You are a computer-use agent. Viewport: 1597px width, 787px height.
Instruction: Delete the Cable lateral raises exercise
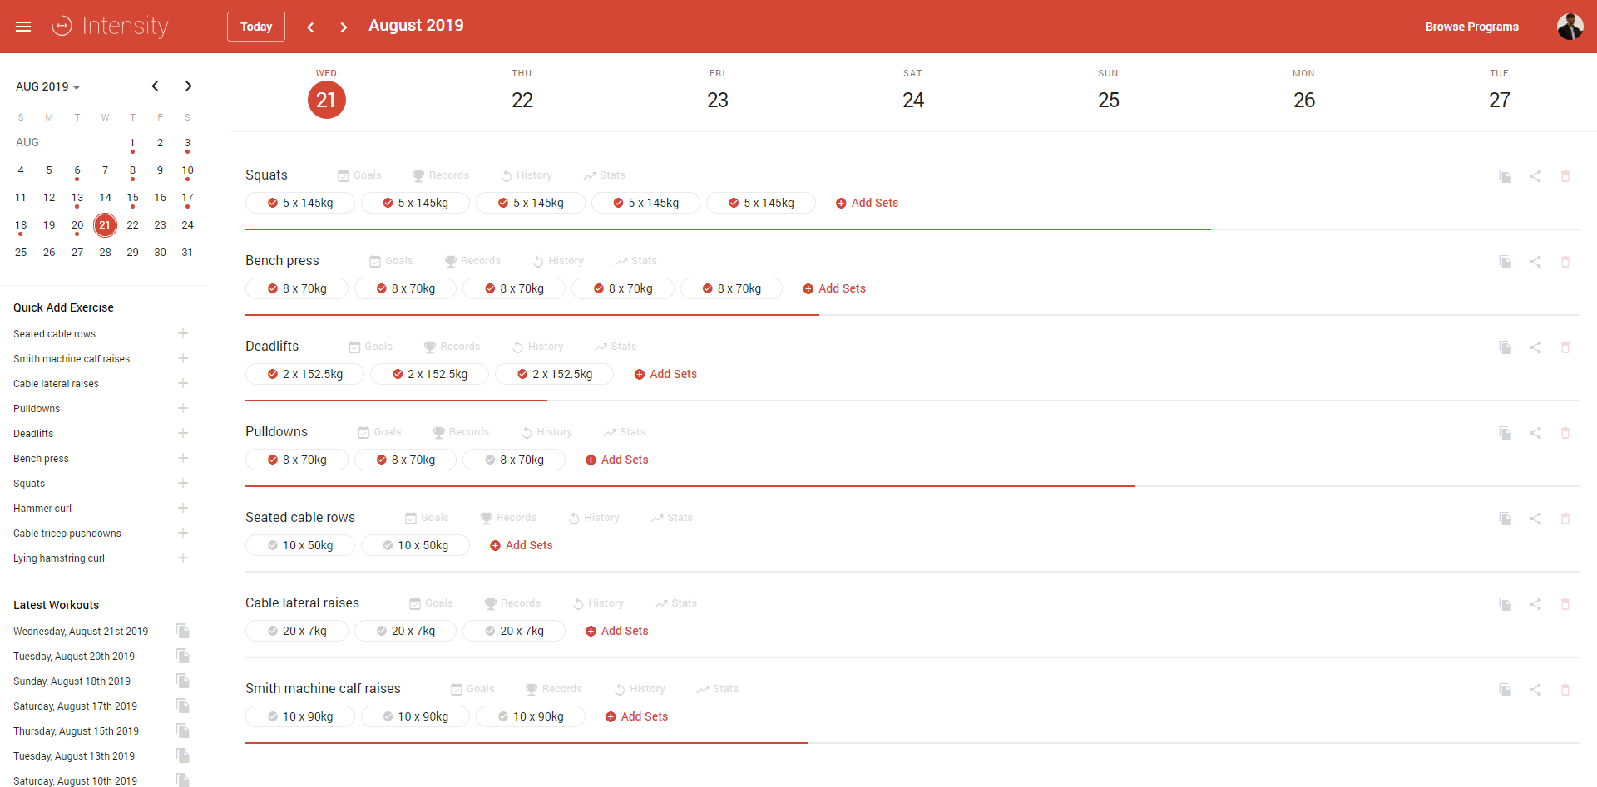pos(1565,604)
